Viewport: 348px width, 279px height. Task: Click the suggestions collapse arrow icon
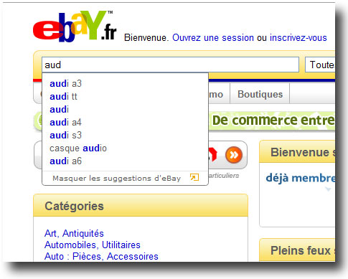click(x=194, y=177)
